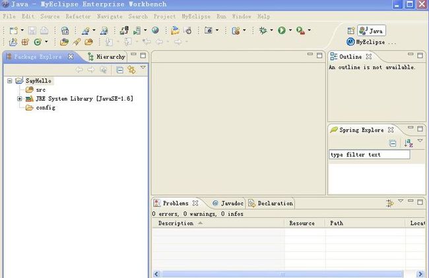Open the server run dropdown arrow
Image resolution: width=429 pixels, height=278 pixels.
(145, 30)
